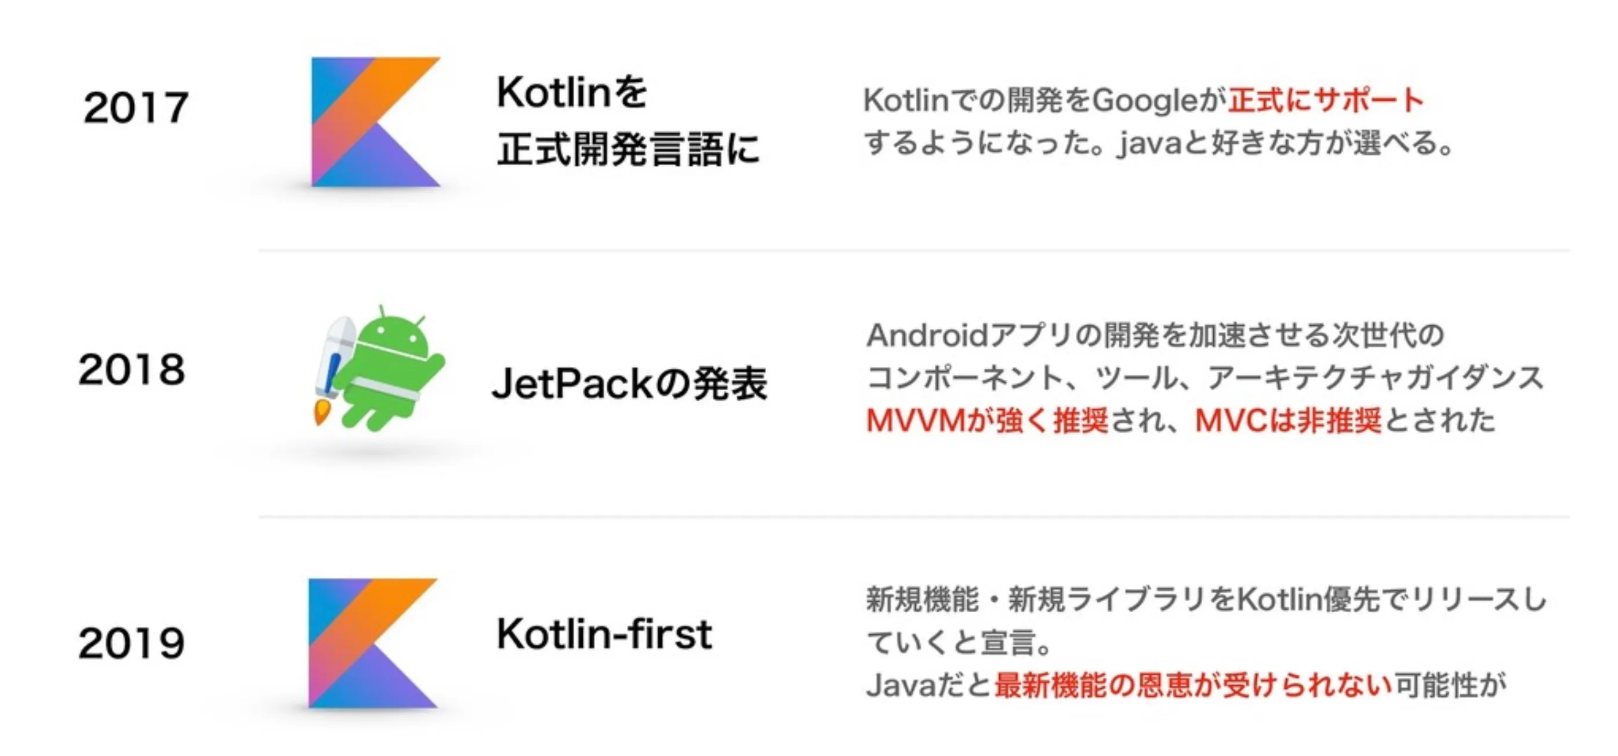Click red text "正式にサポート"
The image size is (1618, 756).
(x=1326, y=100)
